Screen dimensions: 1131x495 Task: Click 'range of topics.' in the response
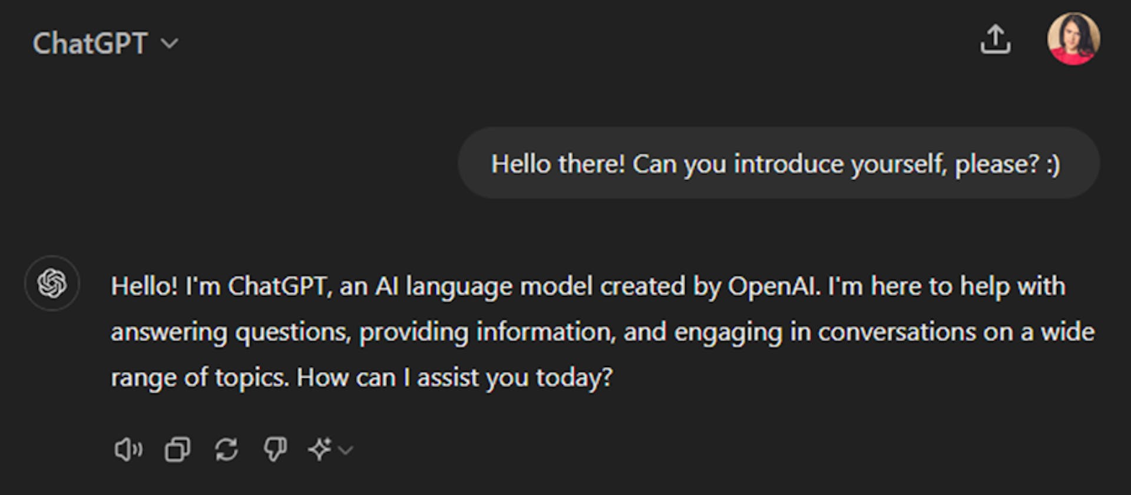tap(200, 378)
